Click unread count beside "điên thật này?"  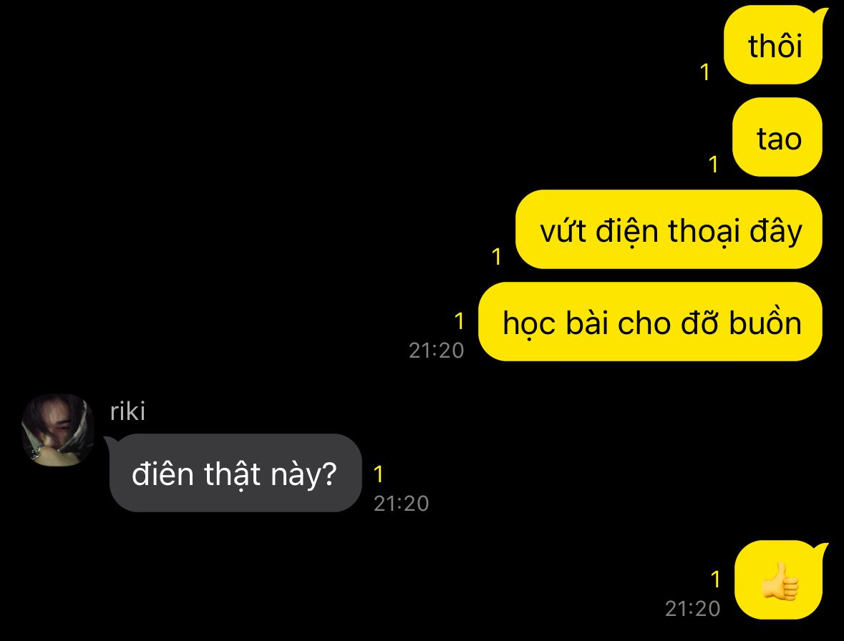pyautogui.click(x=379, y=474)
